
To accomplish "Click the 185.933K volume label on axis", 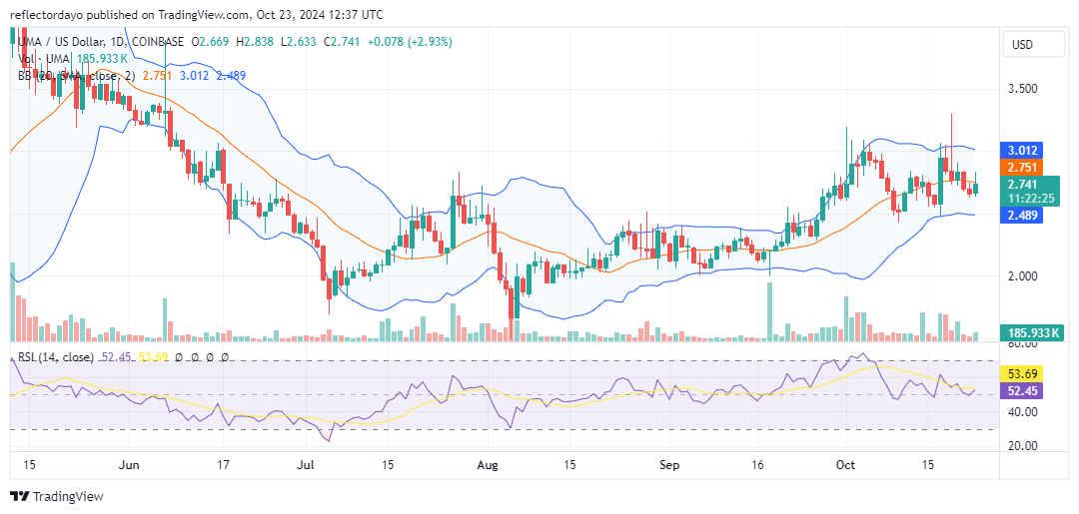I will click(x=1030, y=332).
